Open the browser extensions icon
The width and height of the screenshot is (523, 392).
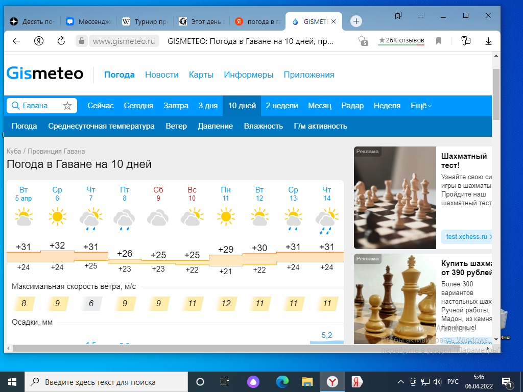(x=466, y=41)
